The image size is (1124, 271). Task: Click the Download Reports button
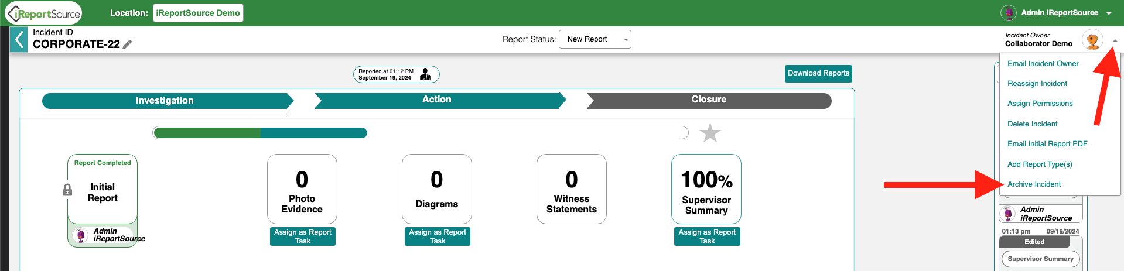[818, 73]
